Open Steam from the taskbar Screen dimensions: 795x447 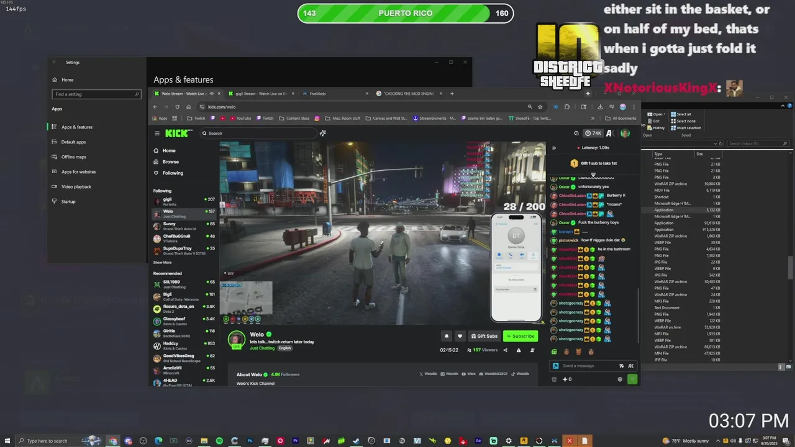tap(357, 441)
